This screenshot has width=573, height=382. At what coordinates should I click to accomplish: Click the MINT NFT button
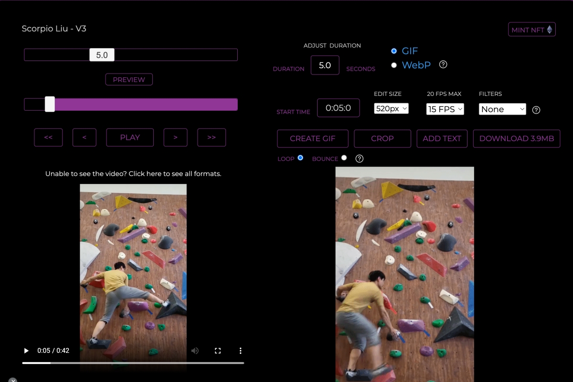pos(532,30)
